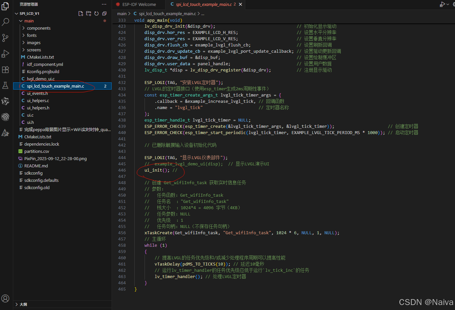Open the Run and Debug view icon
This screenshot has width=455, height=310.
(5, 54)
